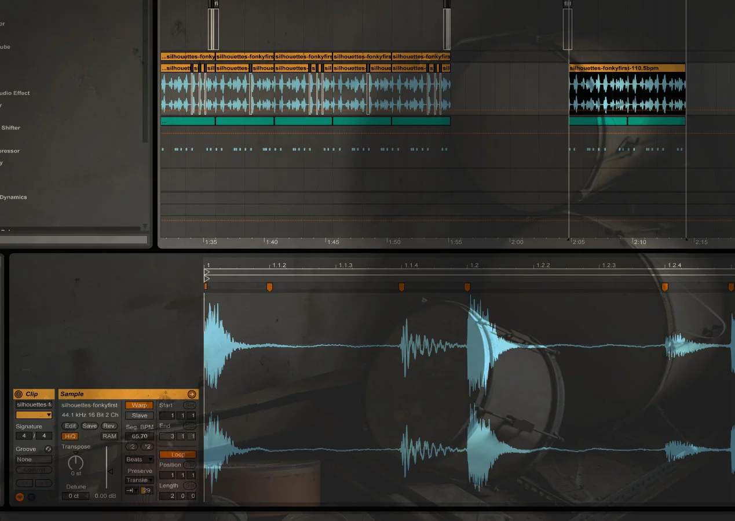Enable the Warp switch
Image resolution: width=735 pixels, height=521 pixels.
click(140, 405)
